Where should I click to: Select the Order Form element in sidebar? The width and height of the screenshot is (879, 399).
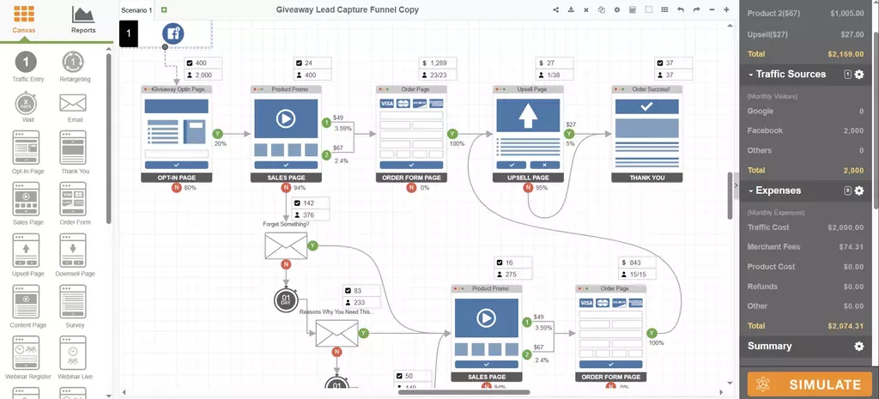[74, 204]
